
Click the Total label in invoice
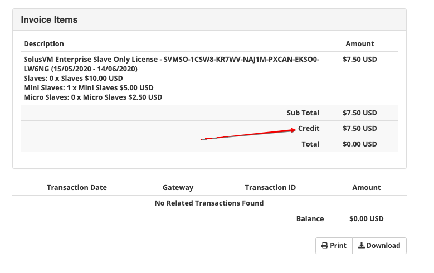pos(310,144)
